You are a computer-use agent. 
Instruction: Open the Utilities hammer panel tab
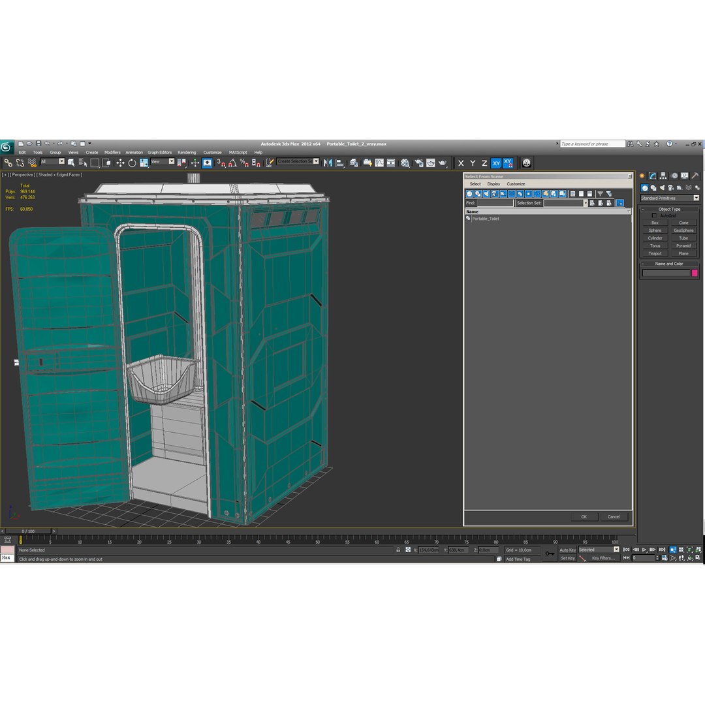click(x=695, y=176)
